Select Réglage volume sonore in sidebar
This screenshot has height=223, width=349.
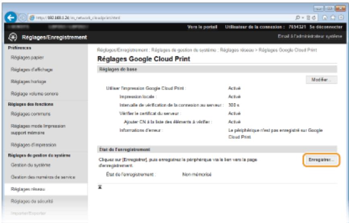tap(35, 93)
